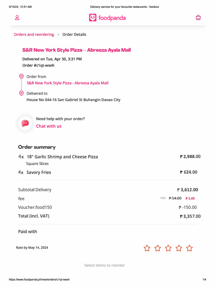Screen dimensions: 215x286
Task: Go back to Orders and reordering
Action: pyautogui.click(x=34, y=35)
